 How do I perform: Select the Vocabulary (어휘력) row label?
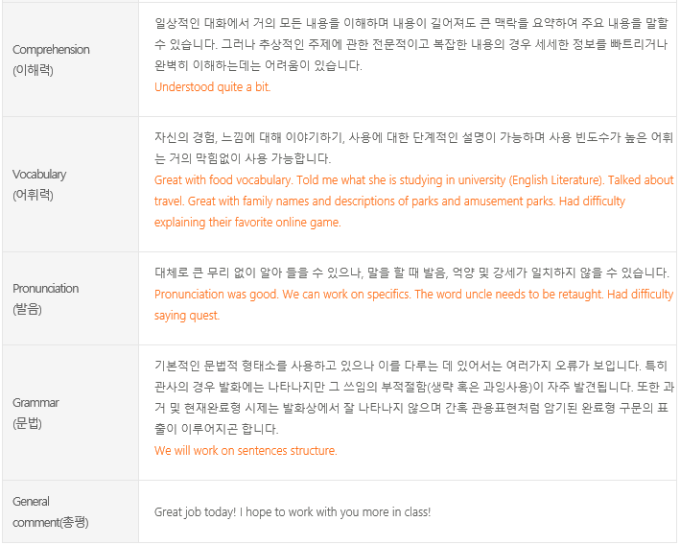coord(39,184)
